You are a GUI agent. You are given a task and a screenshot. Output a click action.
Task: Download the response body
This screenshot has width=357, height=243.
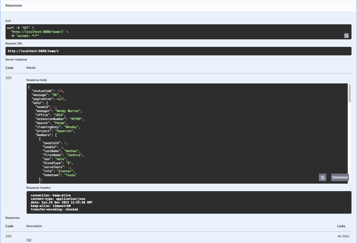(340, 177)
